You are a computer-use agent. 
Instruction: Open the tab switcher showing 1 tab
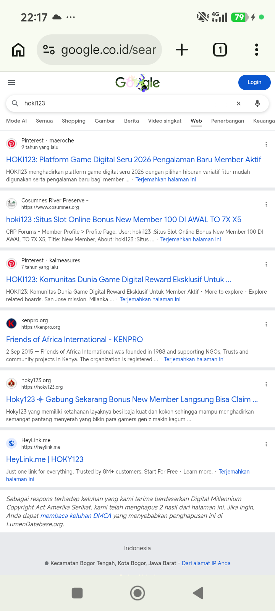coord(220,50)
